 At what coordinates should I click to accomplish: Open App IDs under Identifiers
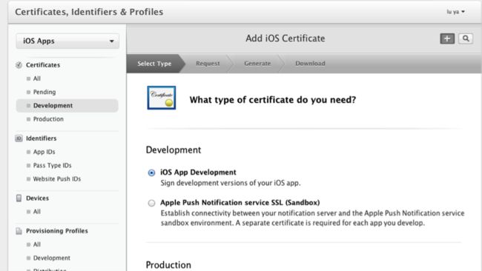click(x=44, y=152)
